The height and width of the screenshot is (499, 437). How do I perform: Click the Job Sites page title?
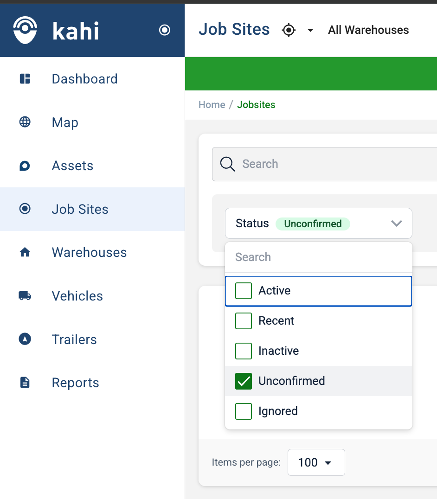click(234, 29)
